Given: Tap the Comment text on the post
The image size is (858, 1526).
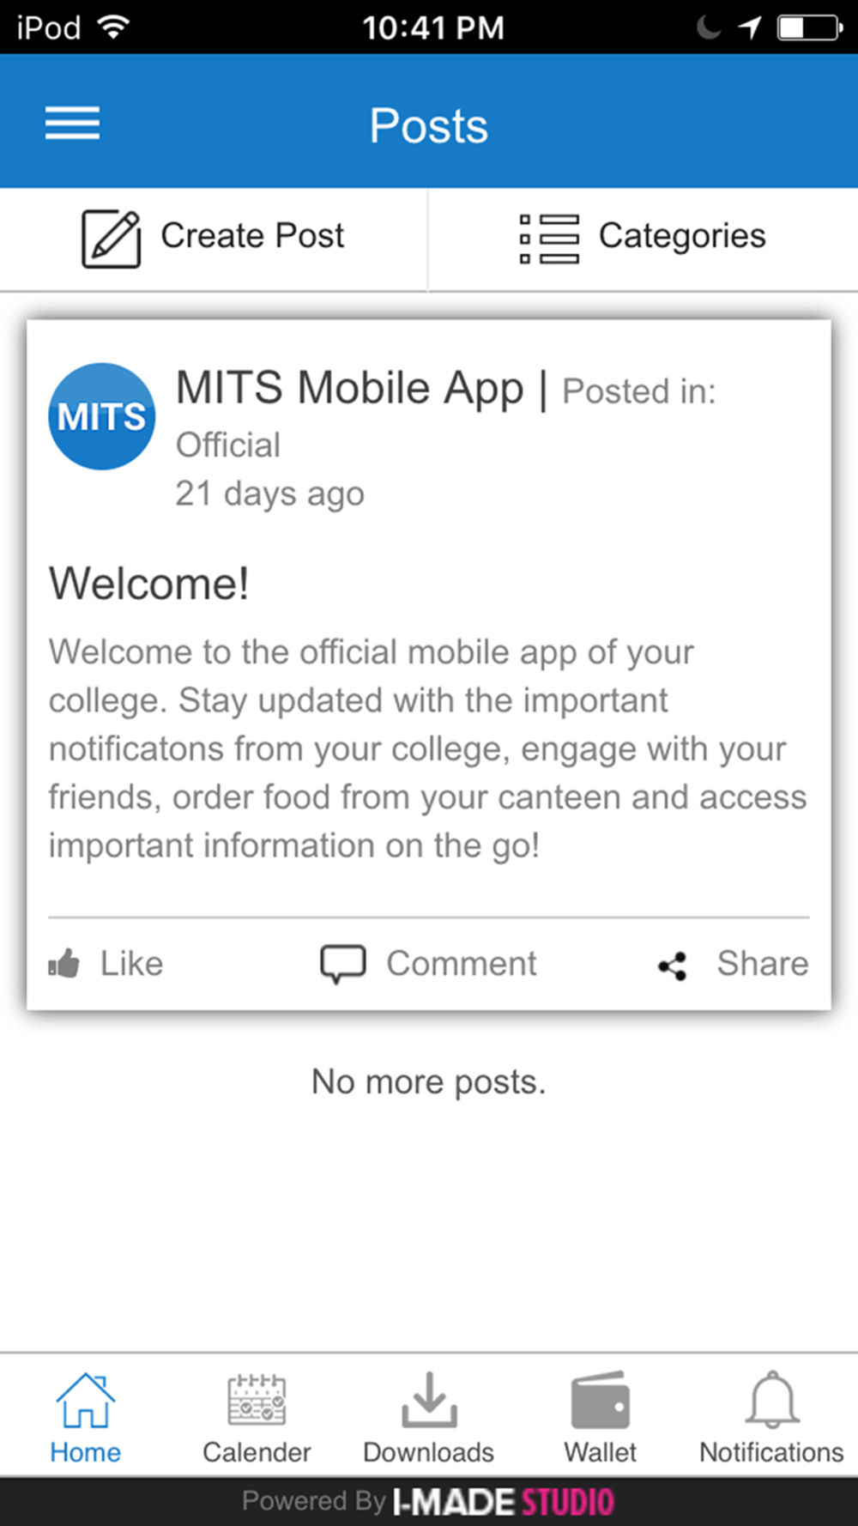Looking at the screenshot, I should (x=462, y=964).
